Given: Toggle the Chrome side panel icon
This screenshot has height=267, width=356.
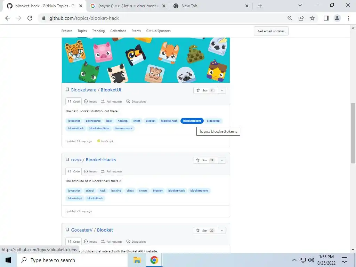Looking at the screenshot, I should pos(326,18).
